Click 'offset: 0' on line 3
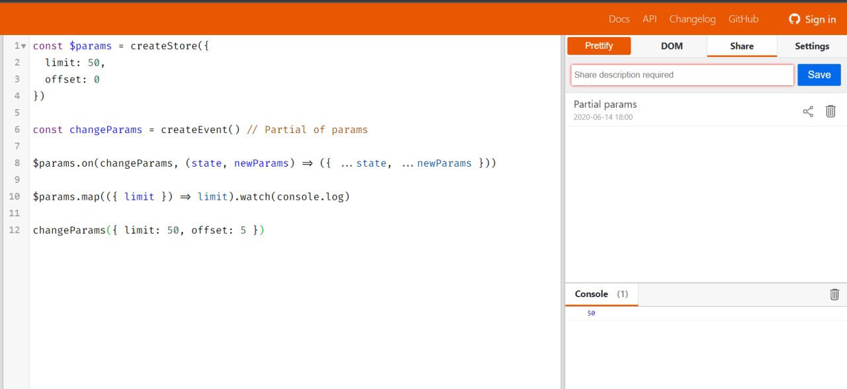Screen dimensions: 847x389 (72, 79)
